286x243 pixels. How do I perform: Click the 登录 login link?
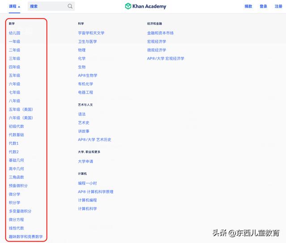263,6
